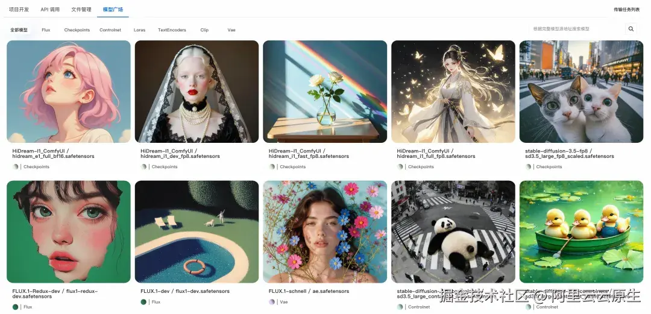Open the 文件管理 tab
651x314 pixels.
81,9
